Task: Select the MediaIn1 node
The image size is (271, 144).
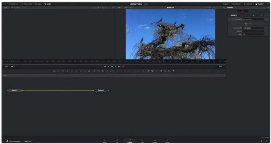Action: (x=14, y=90)
